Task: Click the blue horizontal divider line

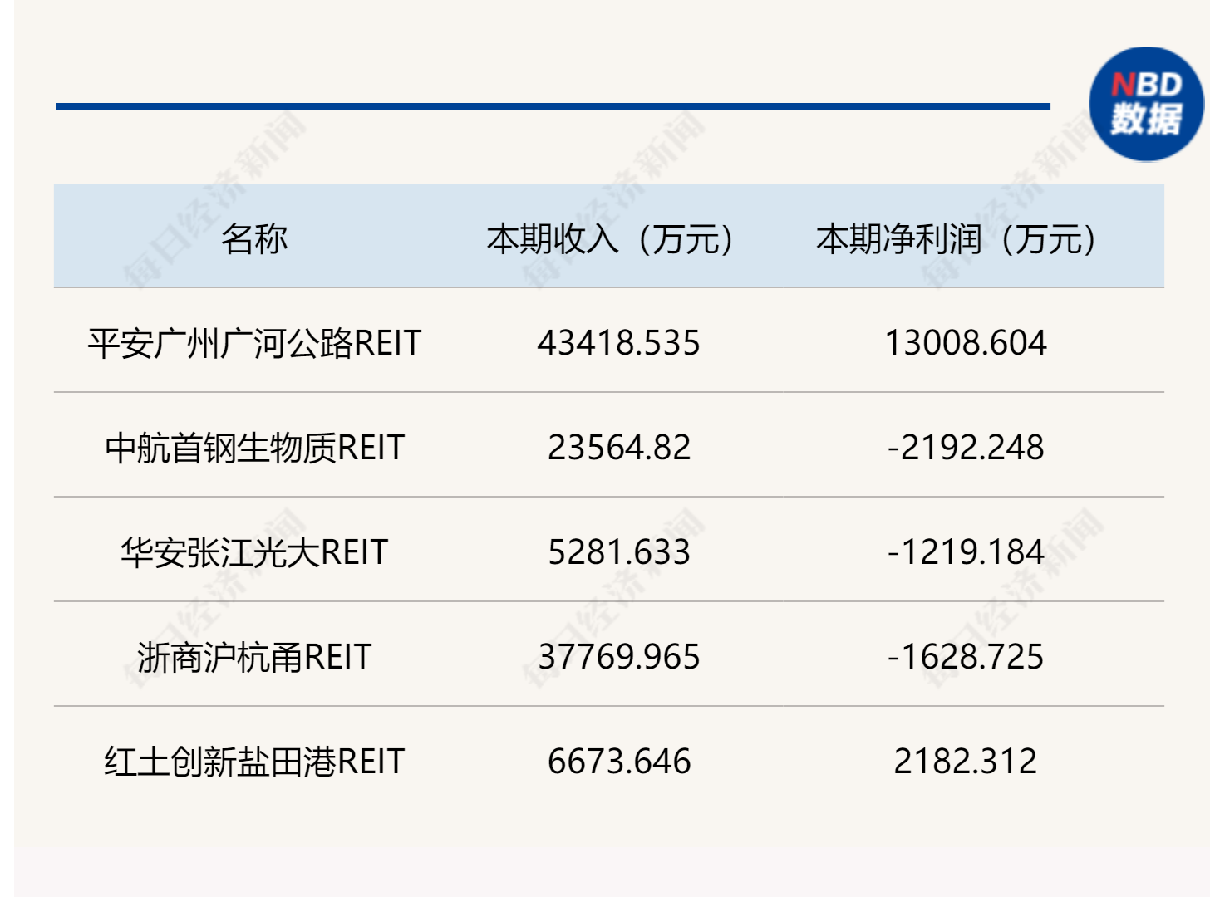Action: tap(553, 106)
